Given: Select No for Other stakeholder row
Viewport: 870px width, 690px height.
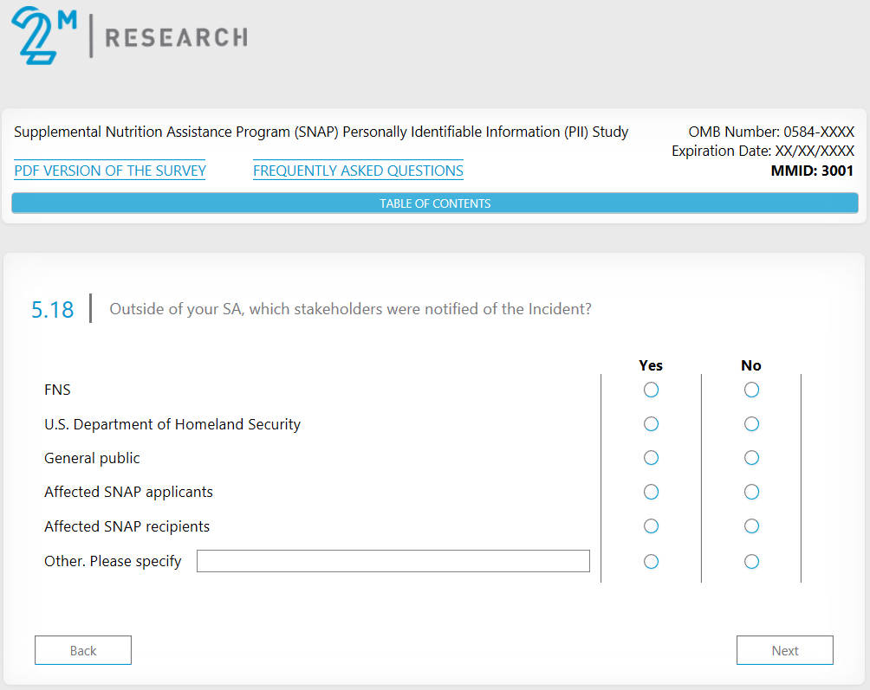Looking at the screenshot, I should [751, 562].
